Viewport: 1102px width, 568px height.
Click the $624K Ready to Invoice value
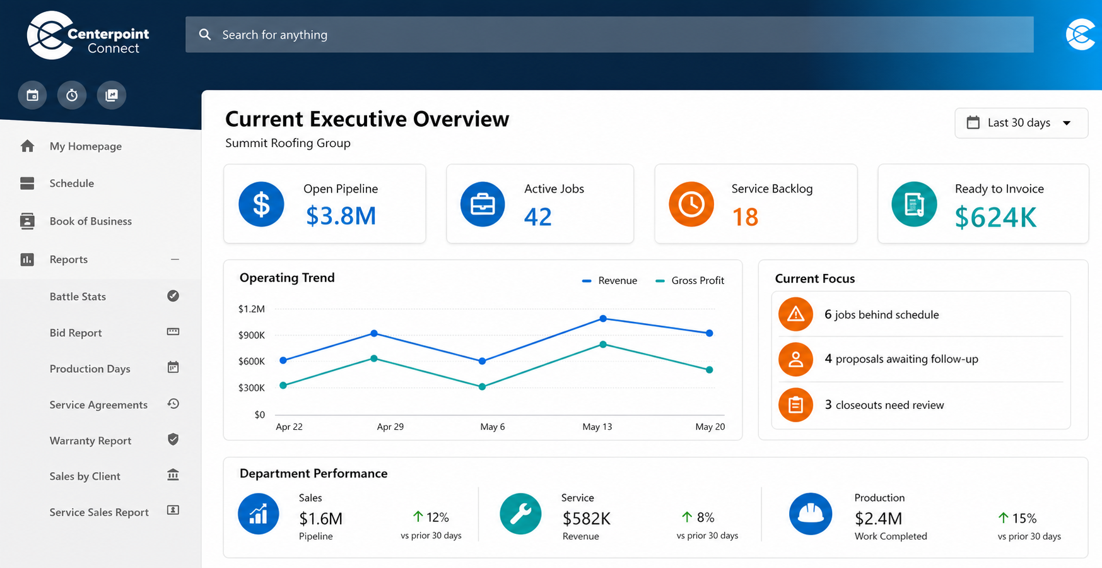[x=995, y=218]
